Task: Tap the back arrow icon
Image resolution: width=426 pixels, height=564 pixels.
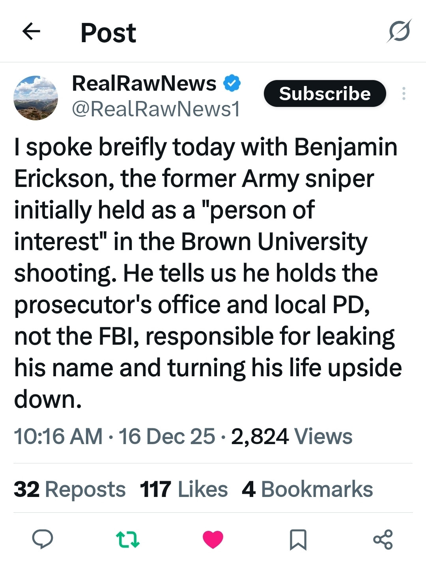Action: (x=32, y=32)
